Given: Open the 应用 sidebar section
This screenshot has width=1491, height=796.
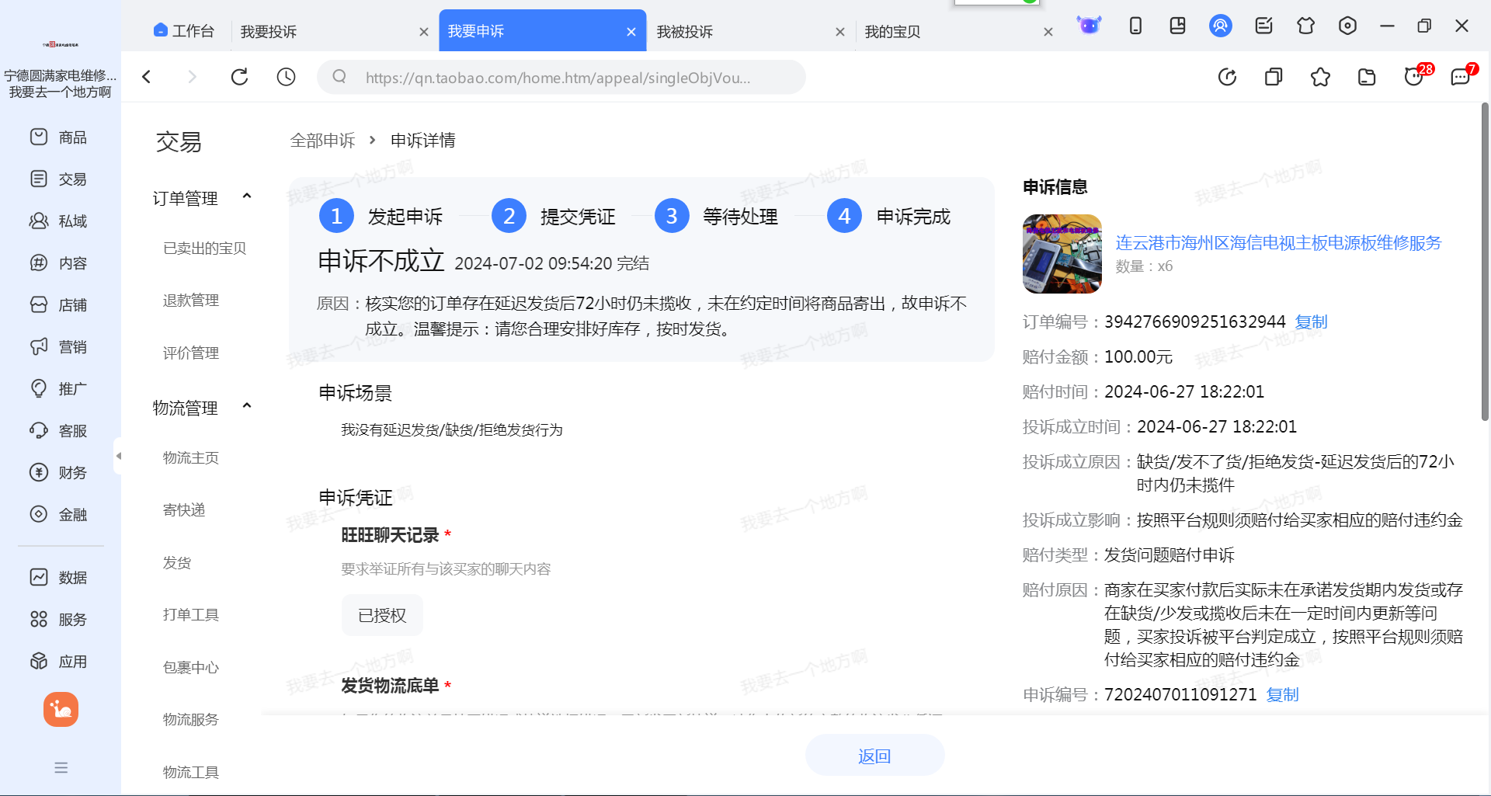Looking at the screenshot, I should click(x=59, y=662).
